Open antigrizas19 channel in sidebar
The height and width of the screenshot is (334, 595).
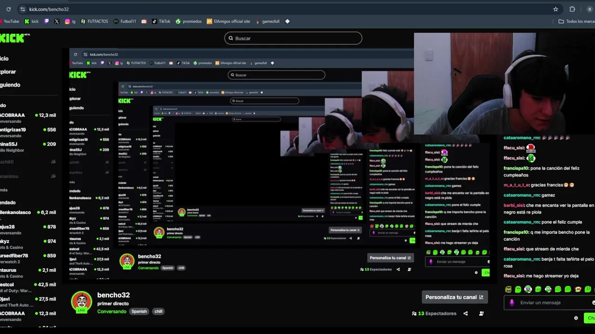click(28, 132)
